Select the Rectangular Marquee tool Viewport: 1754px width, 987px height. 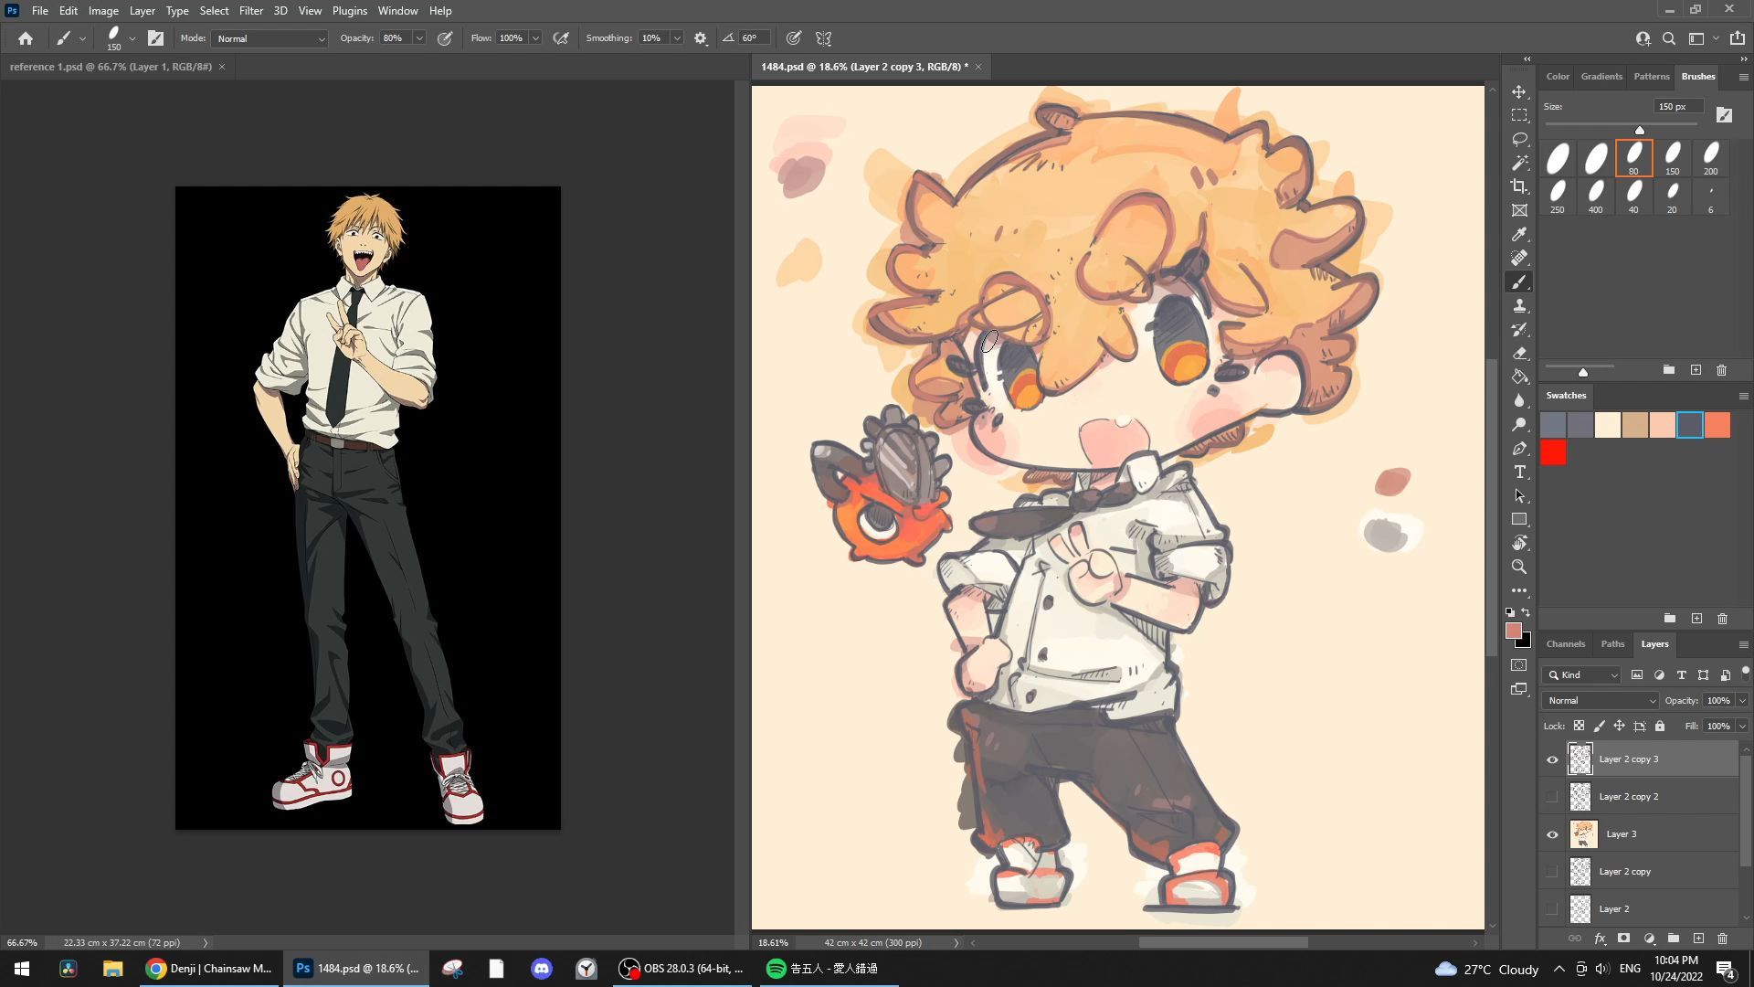[x=1519, y=116]
